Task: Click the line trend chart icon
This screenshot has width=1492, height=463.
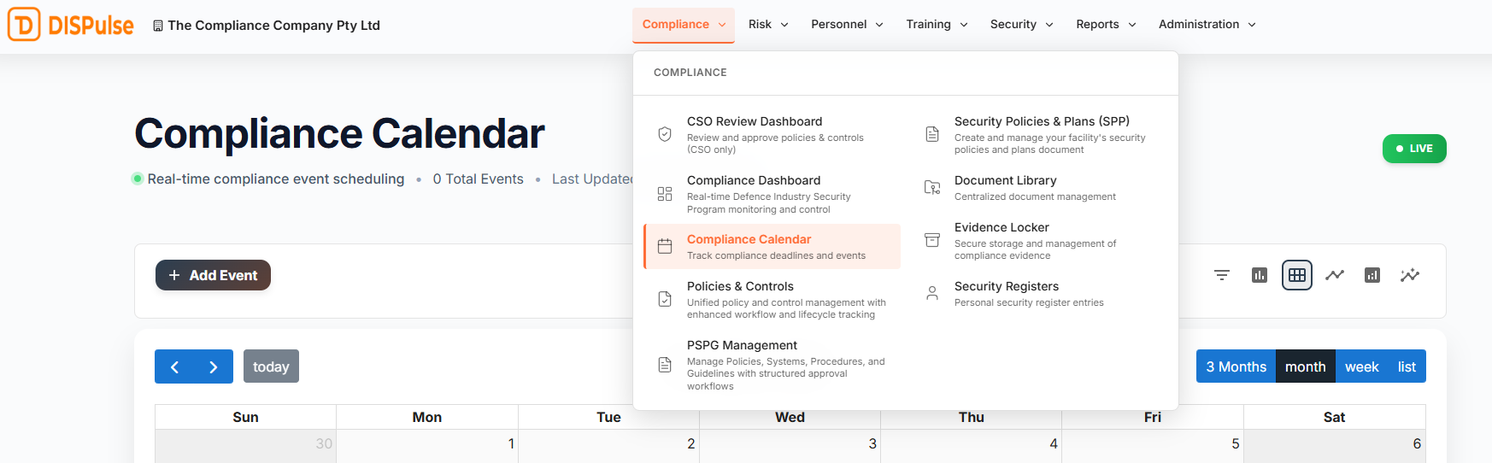Action: (1335, 275)
